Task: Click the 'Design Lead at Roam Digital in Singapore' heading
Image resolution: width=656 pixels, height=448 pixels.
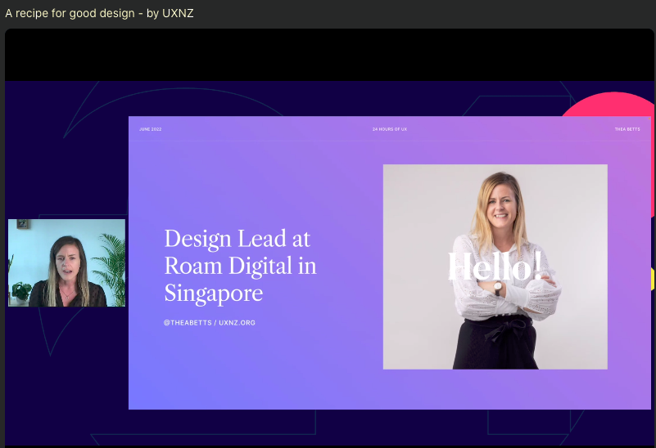Action: (240, 266)
